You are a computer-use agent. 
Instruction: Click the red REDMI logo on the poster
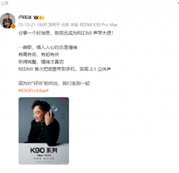tap(64, 100)
